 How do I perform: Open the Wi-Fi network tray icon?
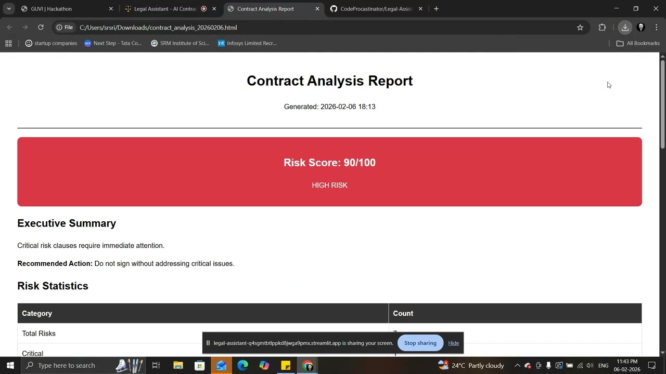[x=580, y=365]
